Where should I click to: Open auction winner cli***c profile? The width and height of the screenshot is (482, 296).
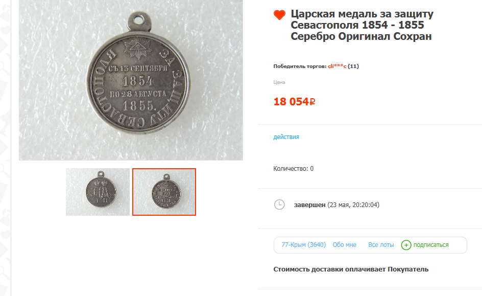(337, 66)
